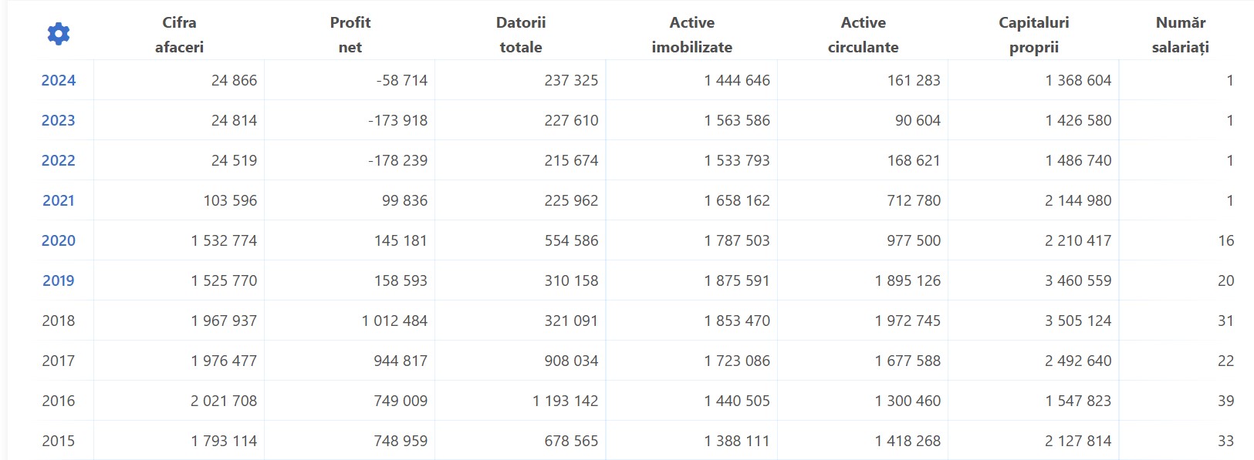Image resolution: width=1254 pixels, height=460 pixels.
Task: Open the 2020 year link
Action: coord(59,240)
